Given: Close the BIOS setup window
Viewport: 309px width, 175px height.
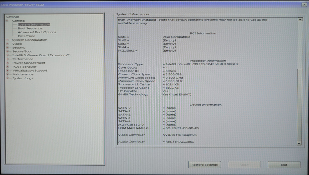Looking at the screenshot, I should (304, 4).
